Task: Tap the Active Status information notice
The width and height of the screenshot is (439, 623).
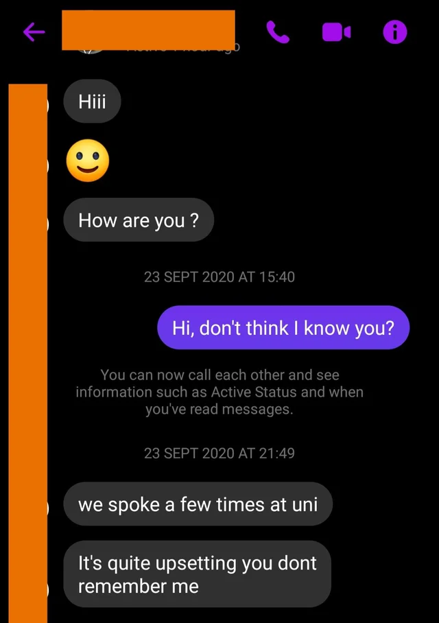Action: click(219, 392)
